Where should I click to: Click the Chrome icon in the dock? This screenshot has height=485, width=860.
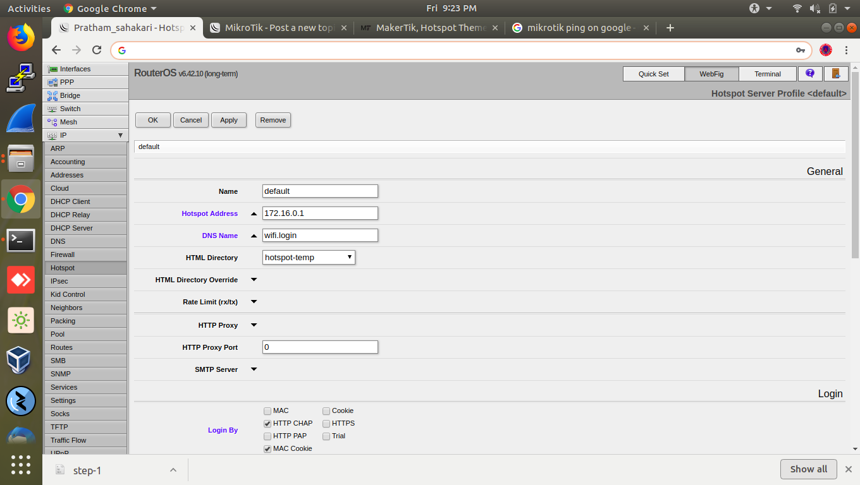click(x=21, y=200)
